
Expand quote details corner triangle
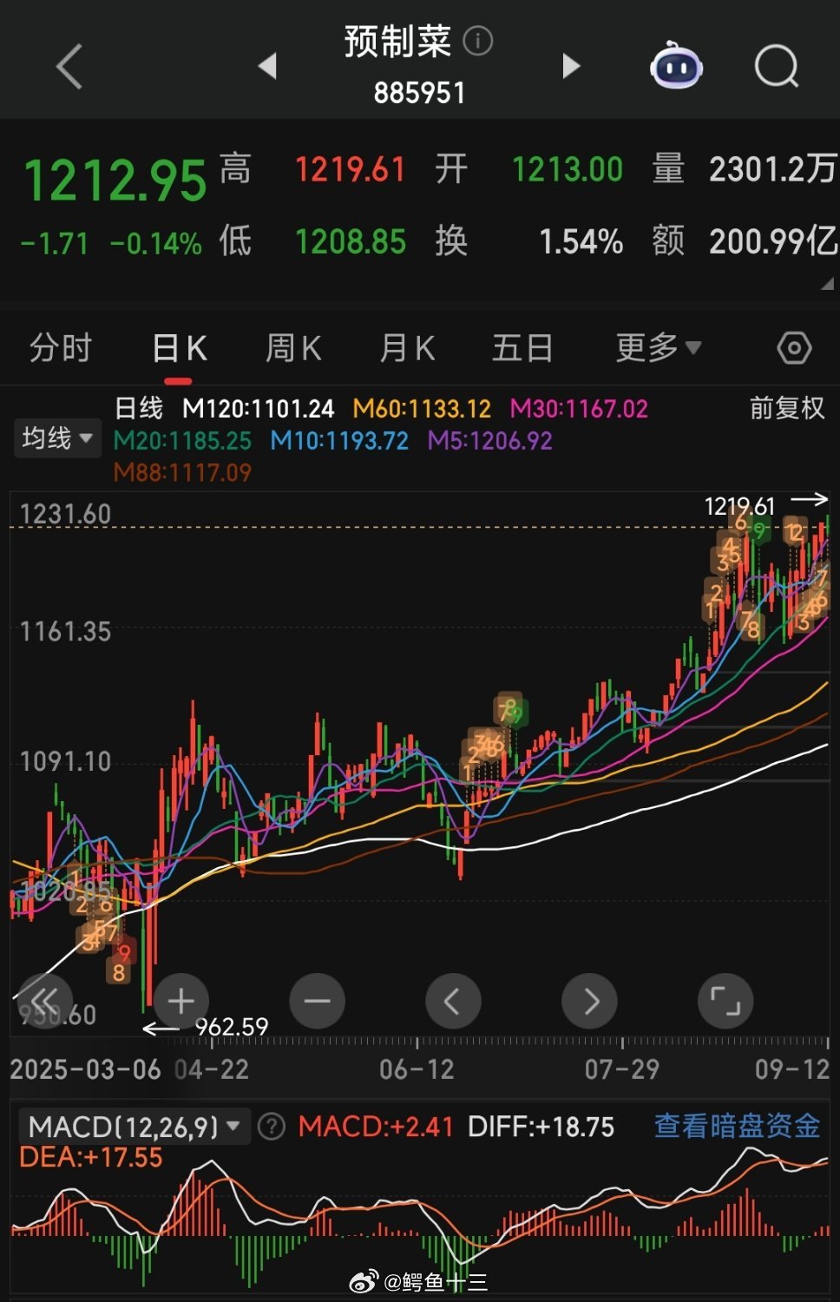[x=827, y=283]
